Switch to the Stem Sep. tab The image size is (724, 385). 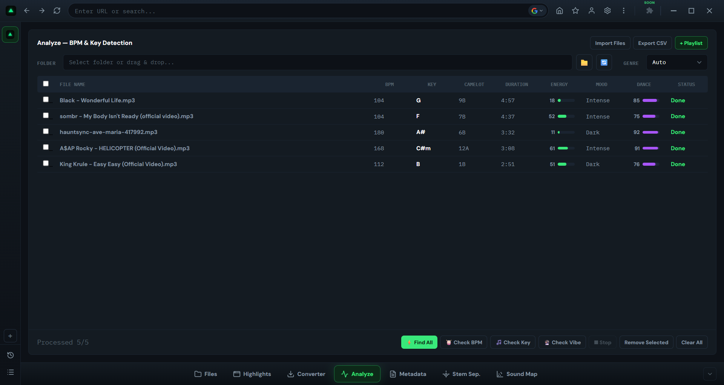click(x=461, y=374)
